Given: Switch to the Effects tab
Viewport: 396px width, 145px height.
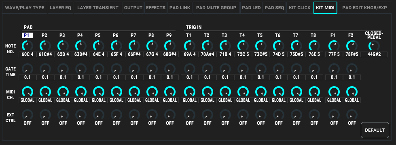Looking at the screenshot, I should click(x=156, y=8).
